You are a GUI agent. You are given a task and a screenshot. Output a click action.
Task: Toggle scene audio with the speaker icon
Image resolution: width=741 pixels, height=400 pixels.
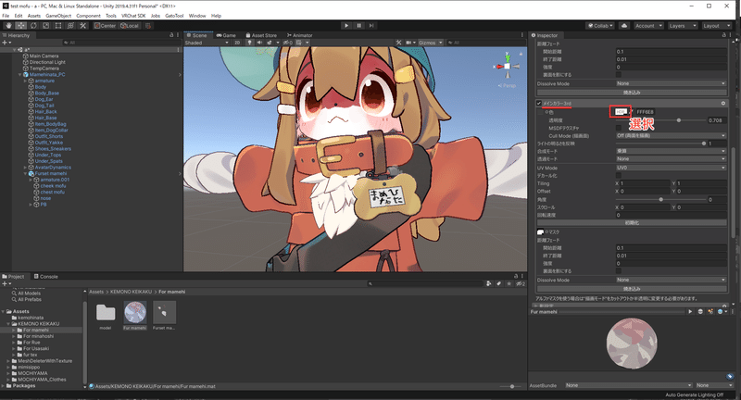pos(259,43)
